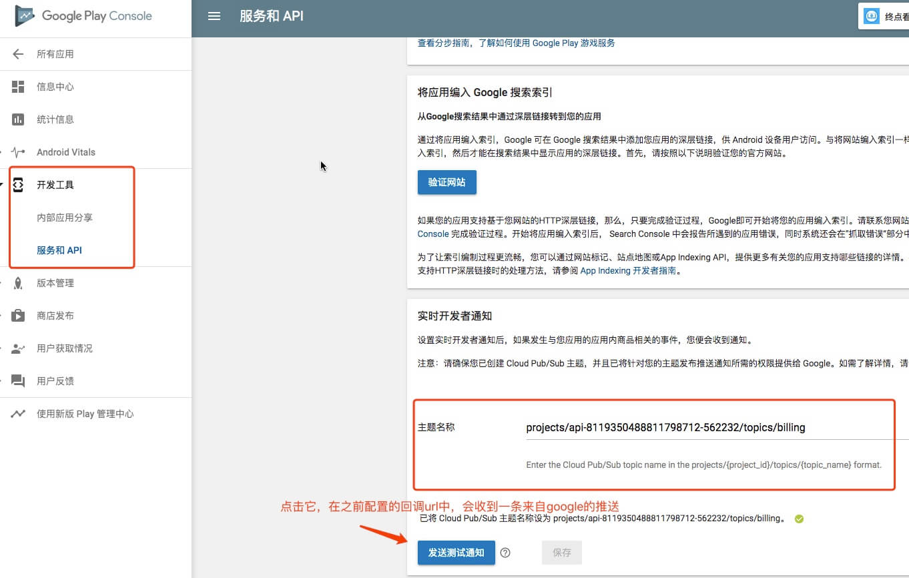
Task: Click the 版本管理 rocket icon
Action: 18,283
